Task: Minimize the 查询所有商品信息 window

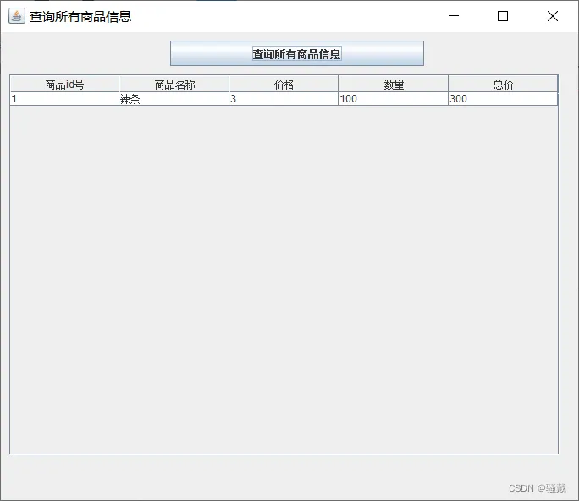Action: 454,16
